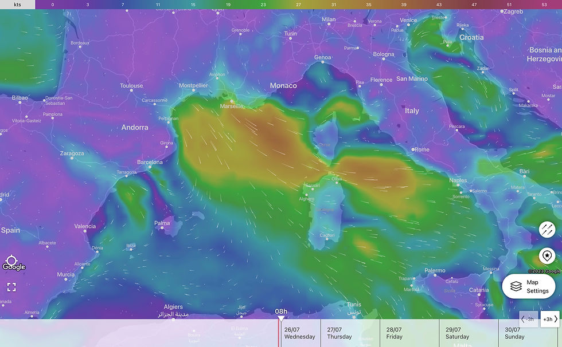
Task: Click Bari city label
Action: pyautogui.click(x=524, y=171)
